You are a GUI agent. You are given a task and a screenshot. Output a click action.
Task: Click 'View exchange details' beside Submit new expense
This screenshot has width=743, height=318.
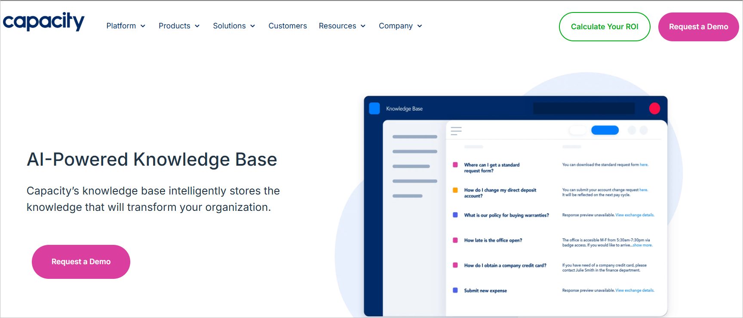[x=635, y=290]
